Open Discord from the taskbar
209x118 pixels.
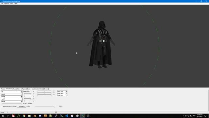click(40, 116)
